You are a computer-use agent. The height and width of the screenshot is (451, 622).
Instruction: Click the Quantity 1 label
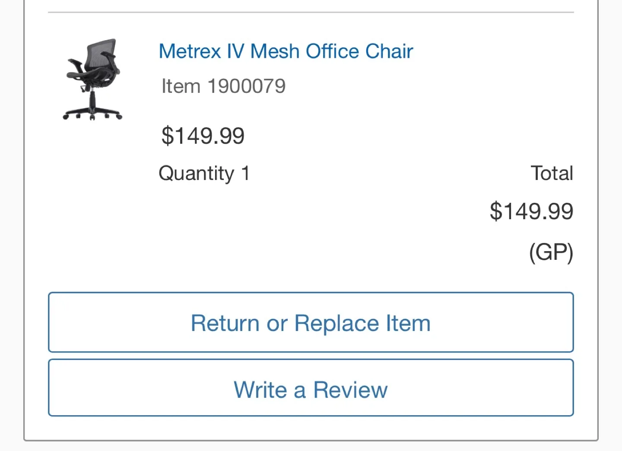tap(204, 173)
